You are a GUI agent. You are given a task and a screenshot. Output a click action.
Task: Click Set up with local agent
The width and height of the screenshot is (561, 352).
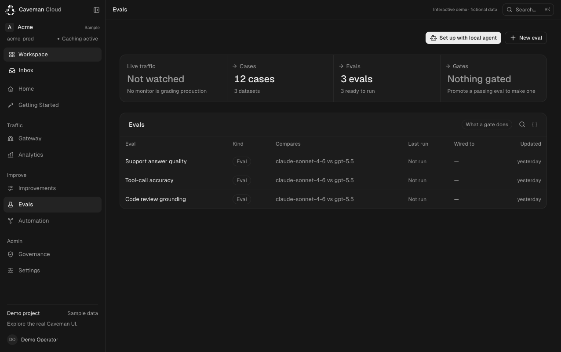coord(463,38)
